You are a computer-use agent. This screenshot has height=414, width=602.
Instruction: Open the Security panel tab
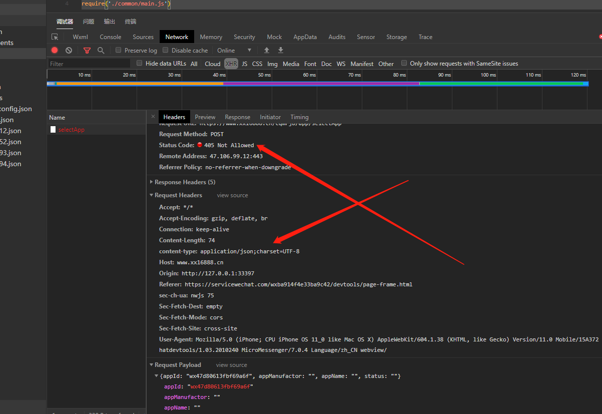point(244,37)
